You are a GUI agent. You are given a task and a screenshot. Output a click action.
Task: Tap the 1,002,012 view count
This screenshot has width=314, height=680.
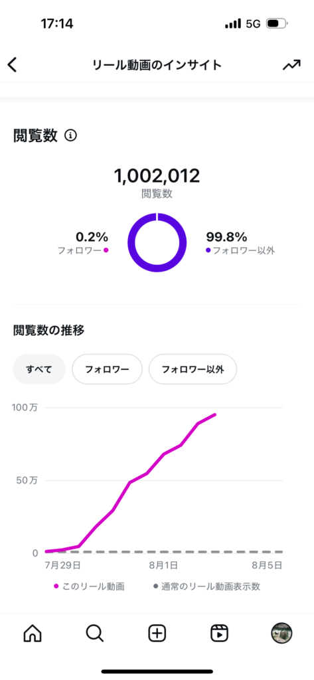(157, 175)
